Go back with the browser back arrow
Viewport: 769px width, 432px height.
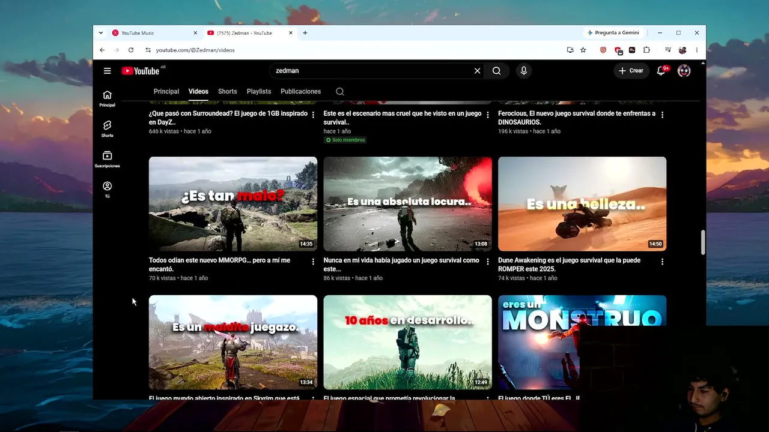coord(102,50)
